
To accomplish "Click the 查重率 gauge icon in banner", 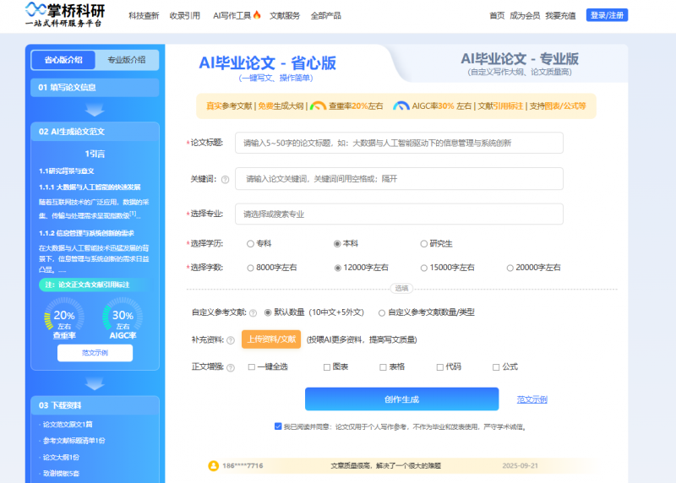I will coord(319,106).
